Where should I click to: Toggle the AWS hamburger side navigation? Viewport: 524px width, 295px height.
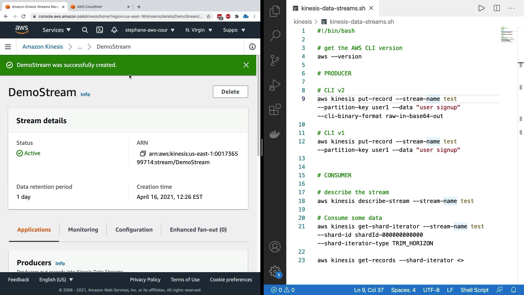coord(8,47)
